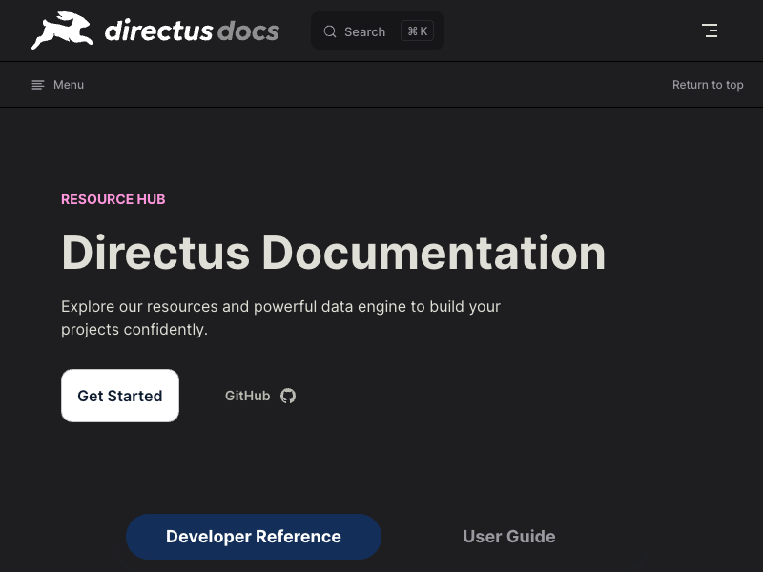Expand the Menu sidebar toggle
This screenshot has height=572, width=763.
tap(58, 85)
